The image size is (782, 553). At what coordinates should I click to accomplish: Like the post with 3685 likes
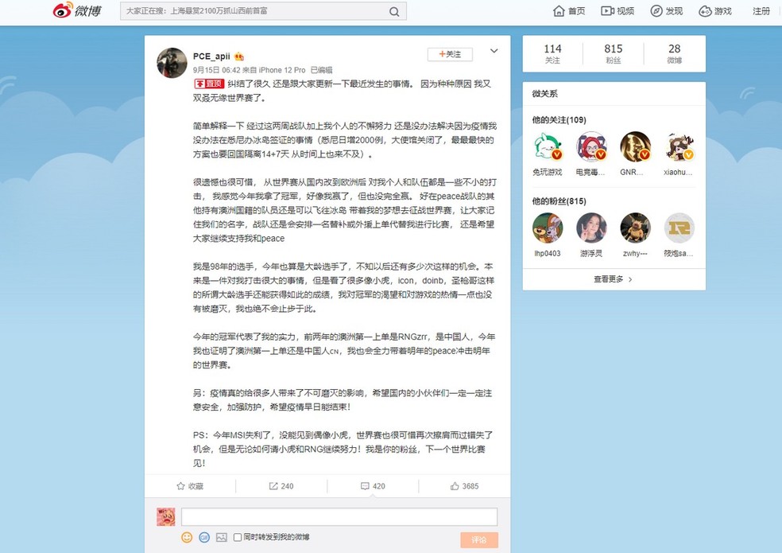tap(464, 486)
